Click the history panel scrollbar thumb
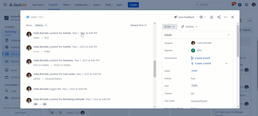 coord(155,69)
